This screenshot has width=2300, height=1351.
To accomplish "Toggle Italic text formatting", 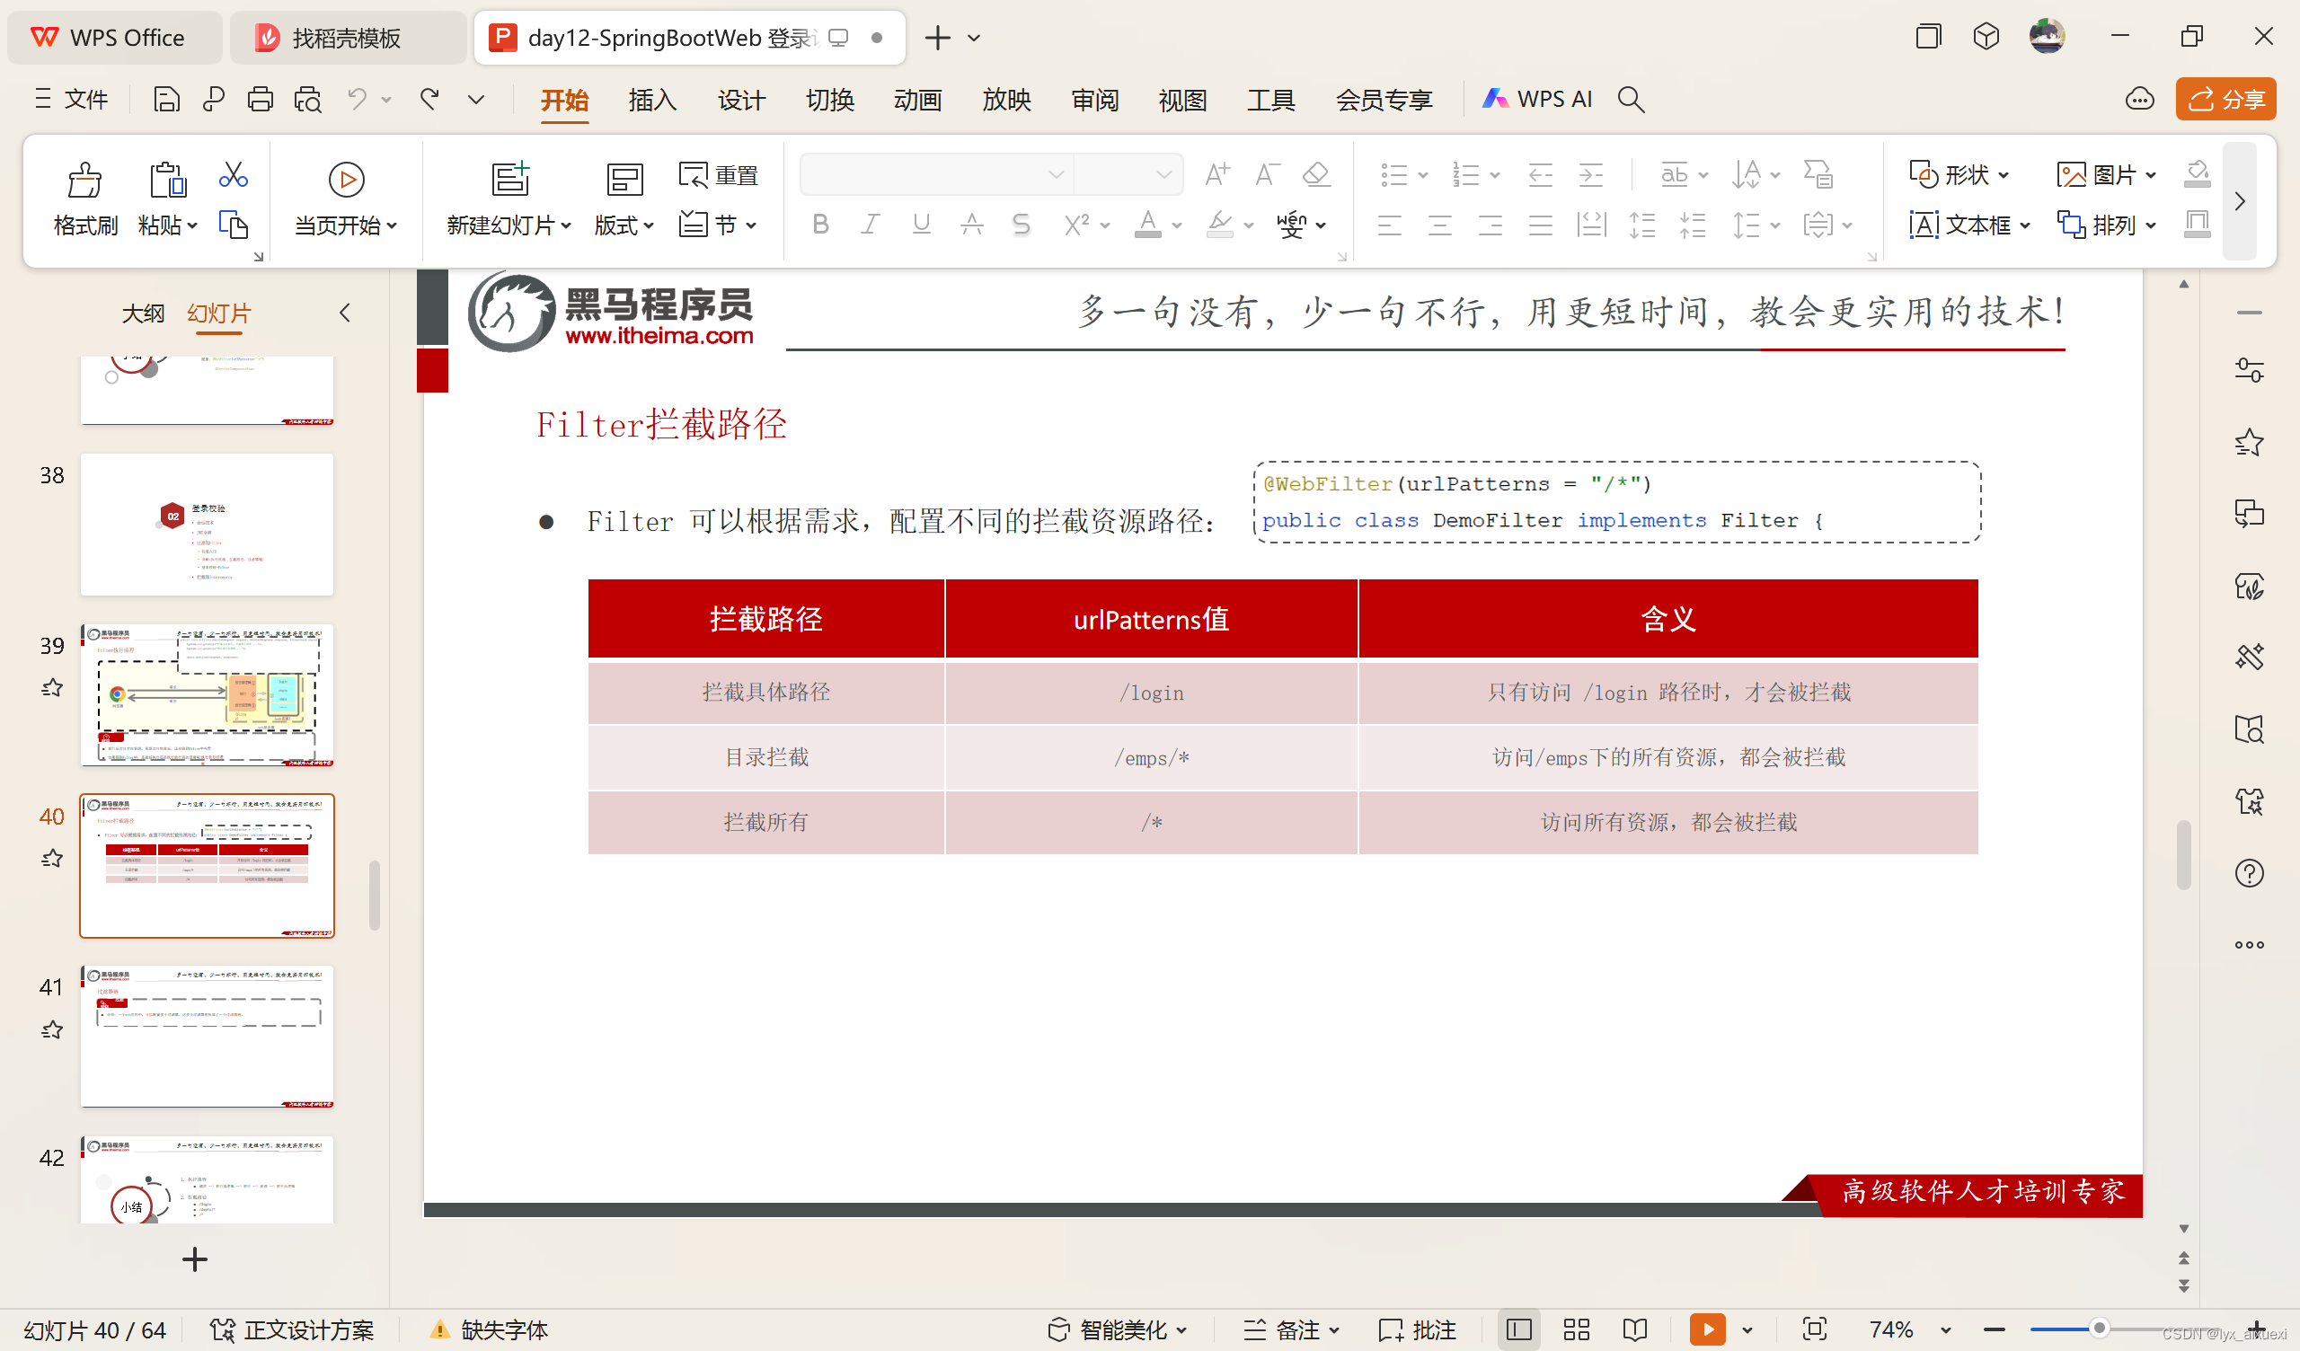I will [x=870, y=225].
